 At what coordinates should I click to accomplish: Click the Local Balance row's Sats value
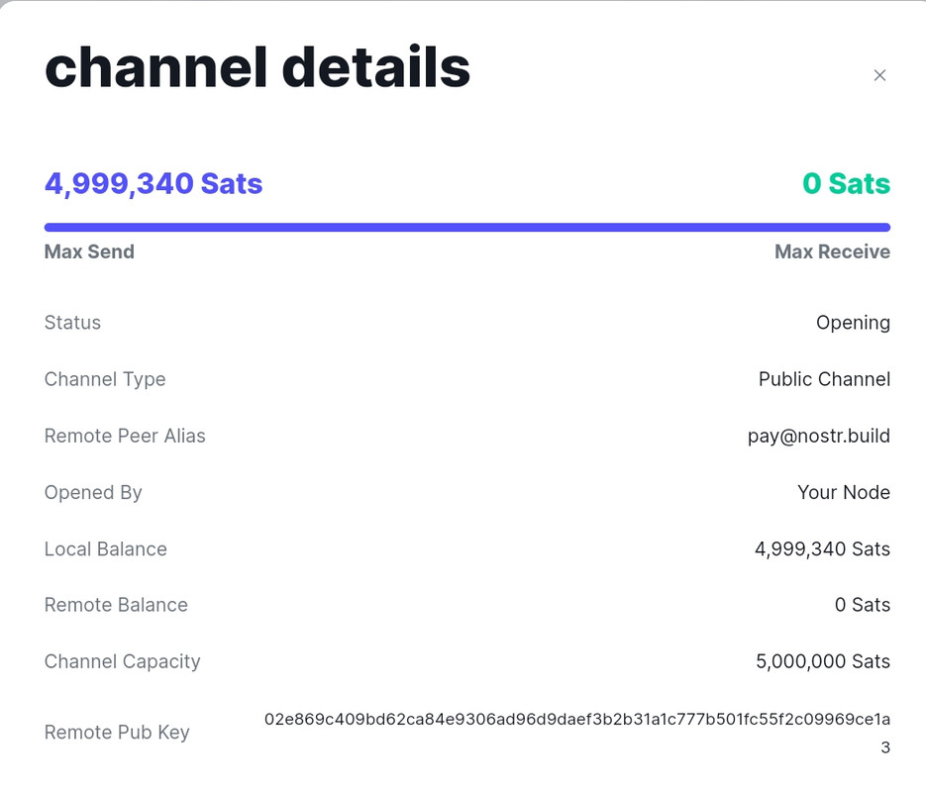[822, 548]
